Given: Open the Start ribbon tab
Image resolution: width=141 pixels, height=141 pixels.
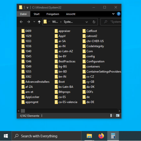Looking at the screenshot, I should 37,14.
